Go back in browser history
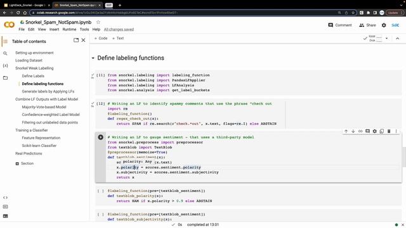406x228 pixels. 4,13
